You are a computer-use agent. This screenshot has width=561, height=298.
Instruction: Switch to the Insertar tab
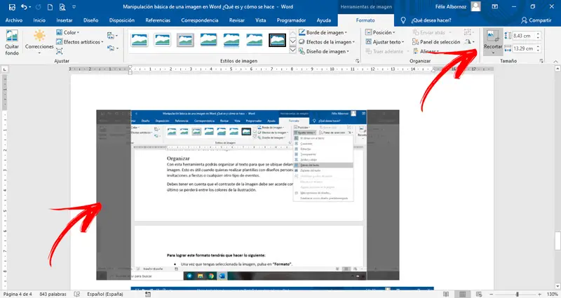click(x=65, y=20)
